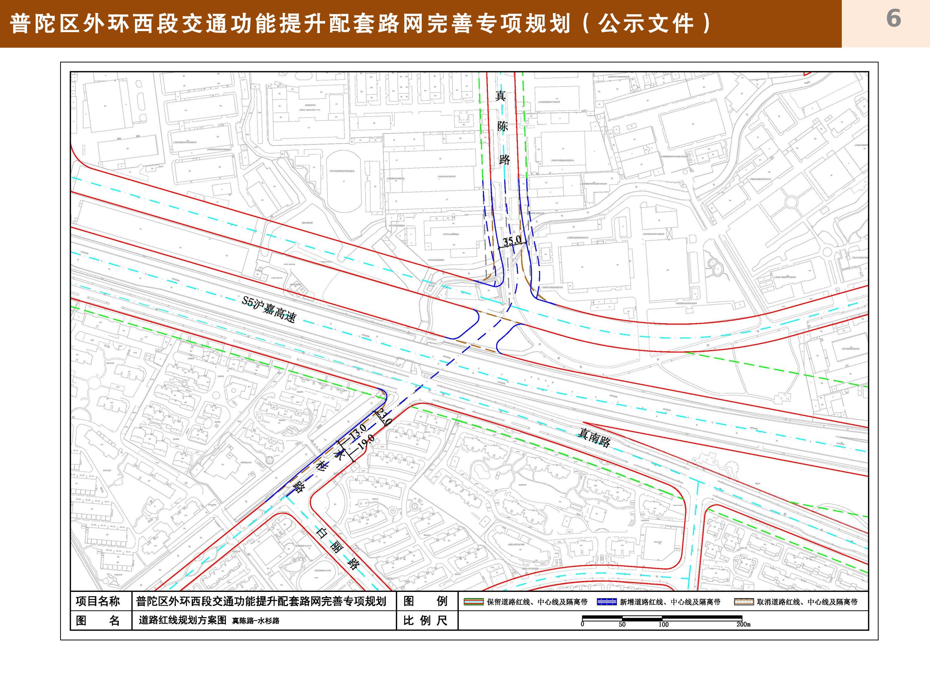Click the retained road red-line legend swatch
Image resolution: width=930 pixels, height=697 pixels.
473,602
